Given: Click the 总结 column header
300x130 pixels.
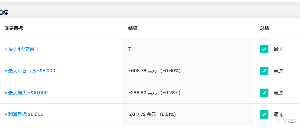Looking at the screenshot, I should [264, 28].
